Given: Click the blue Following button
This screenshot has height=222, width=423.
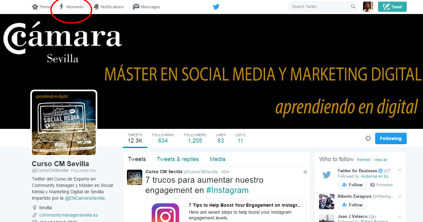Looking at the screenshot, I should coord(391,138).
